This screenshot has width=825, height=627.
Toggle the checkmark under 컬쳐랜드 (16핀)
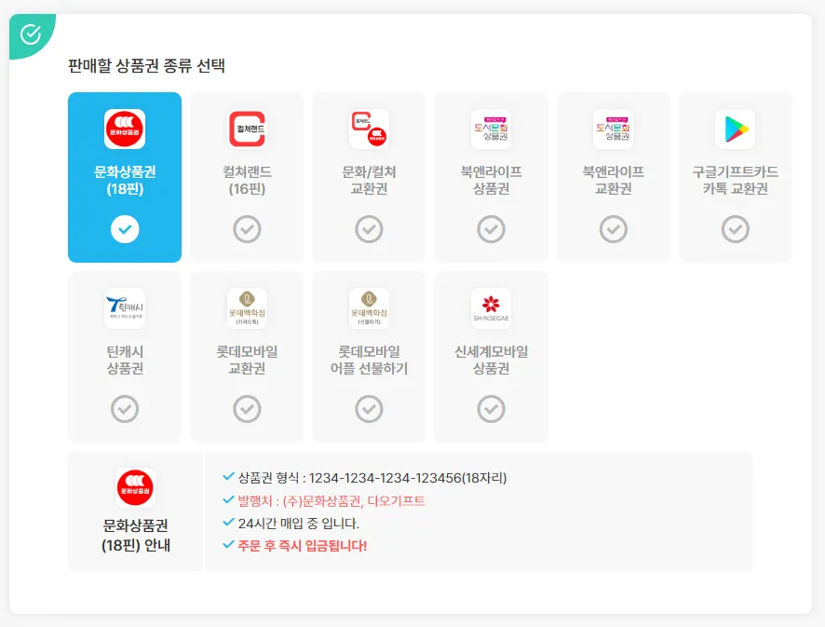tap(247, 229)
